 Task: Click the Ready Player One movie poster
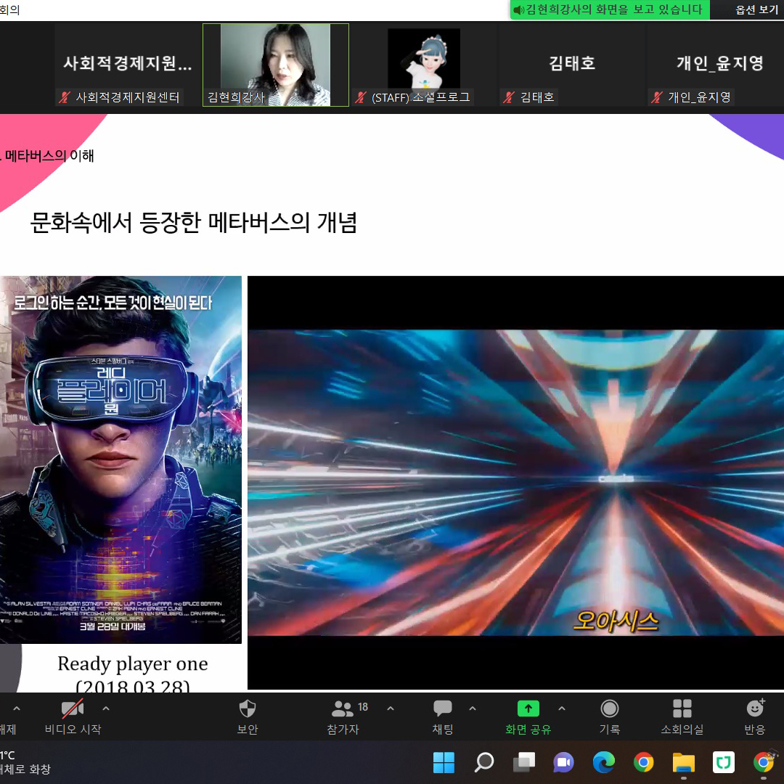pyautogui.click(x=121, y=460)
